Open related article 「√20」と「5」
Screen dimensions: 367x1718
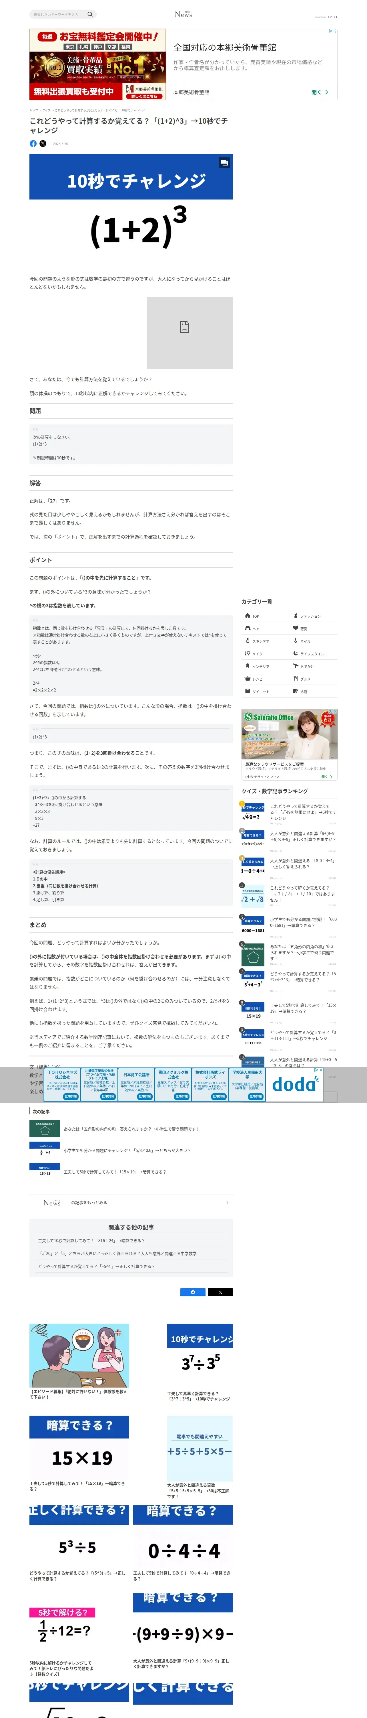tap(117, 1253)
